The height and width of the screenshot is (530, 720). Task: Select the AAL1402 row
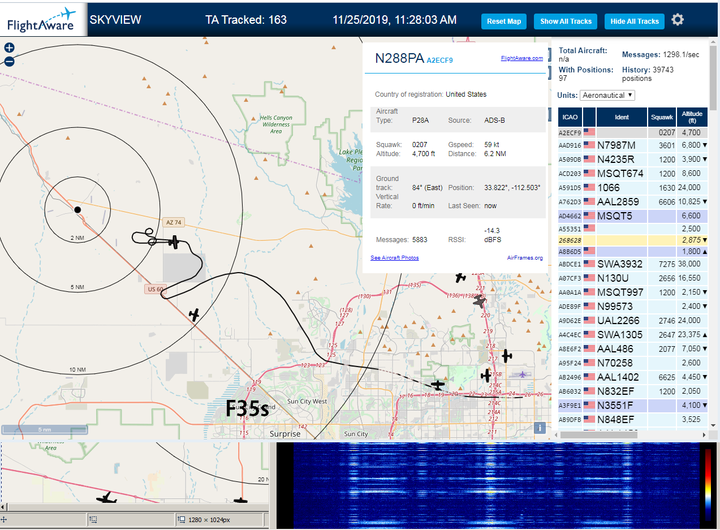(x=633, y=377)
